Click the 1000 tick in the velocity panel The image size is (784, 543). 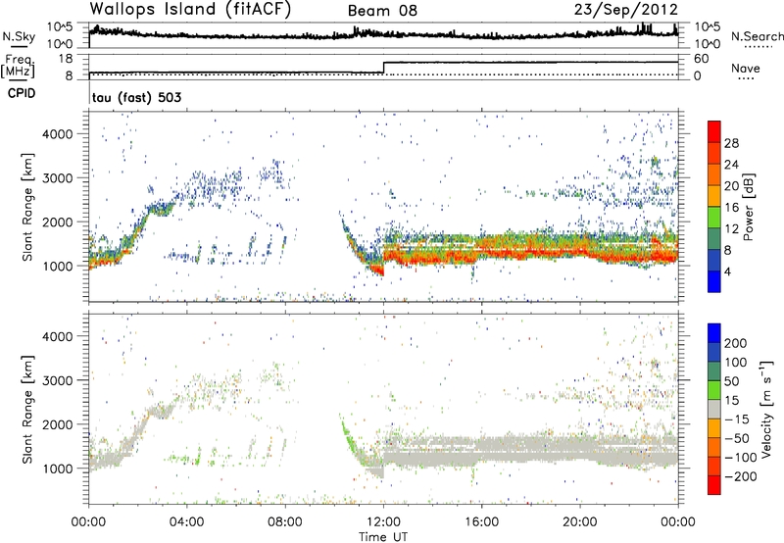click(57, 469)
